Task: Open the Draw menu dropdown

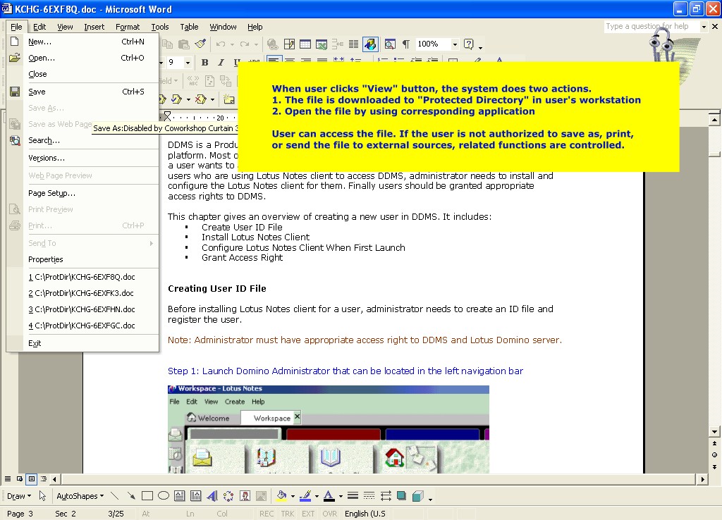Action: coord(19,496)
